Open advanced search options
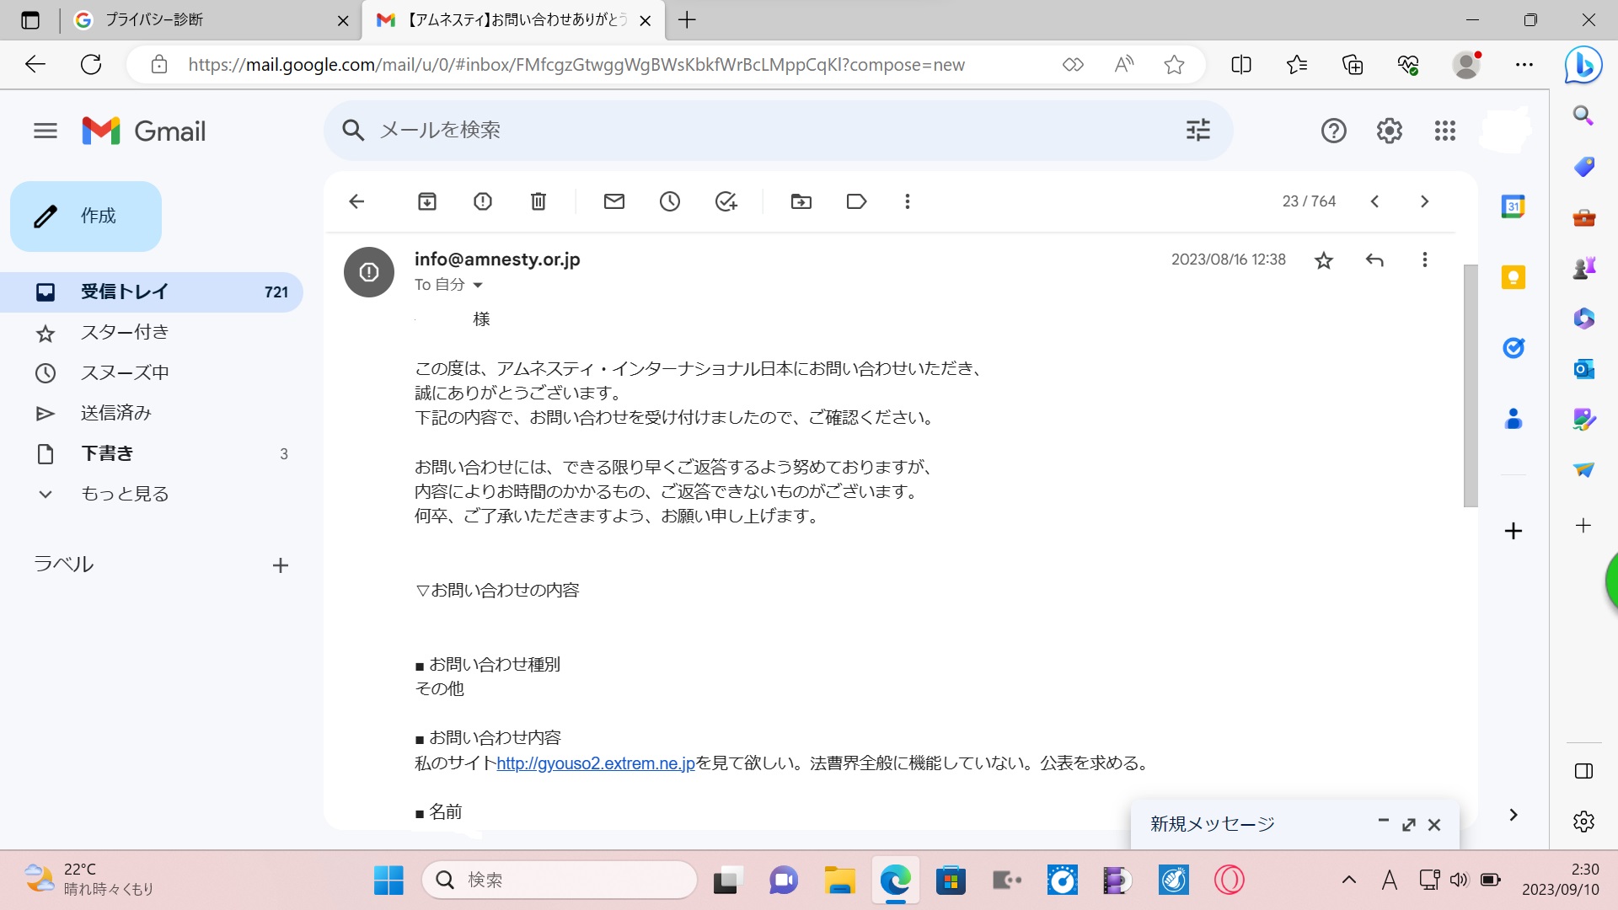The width and height of the screenshot is (1618, 910). click(1197, 130)
